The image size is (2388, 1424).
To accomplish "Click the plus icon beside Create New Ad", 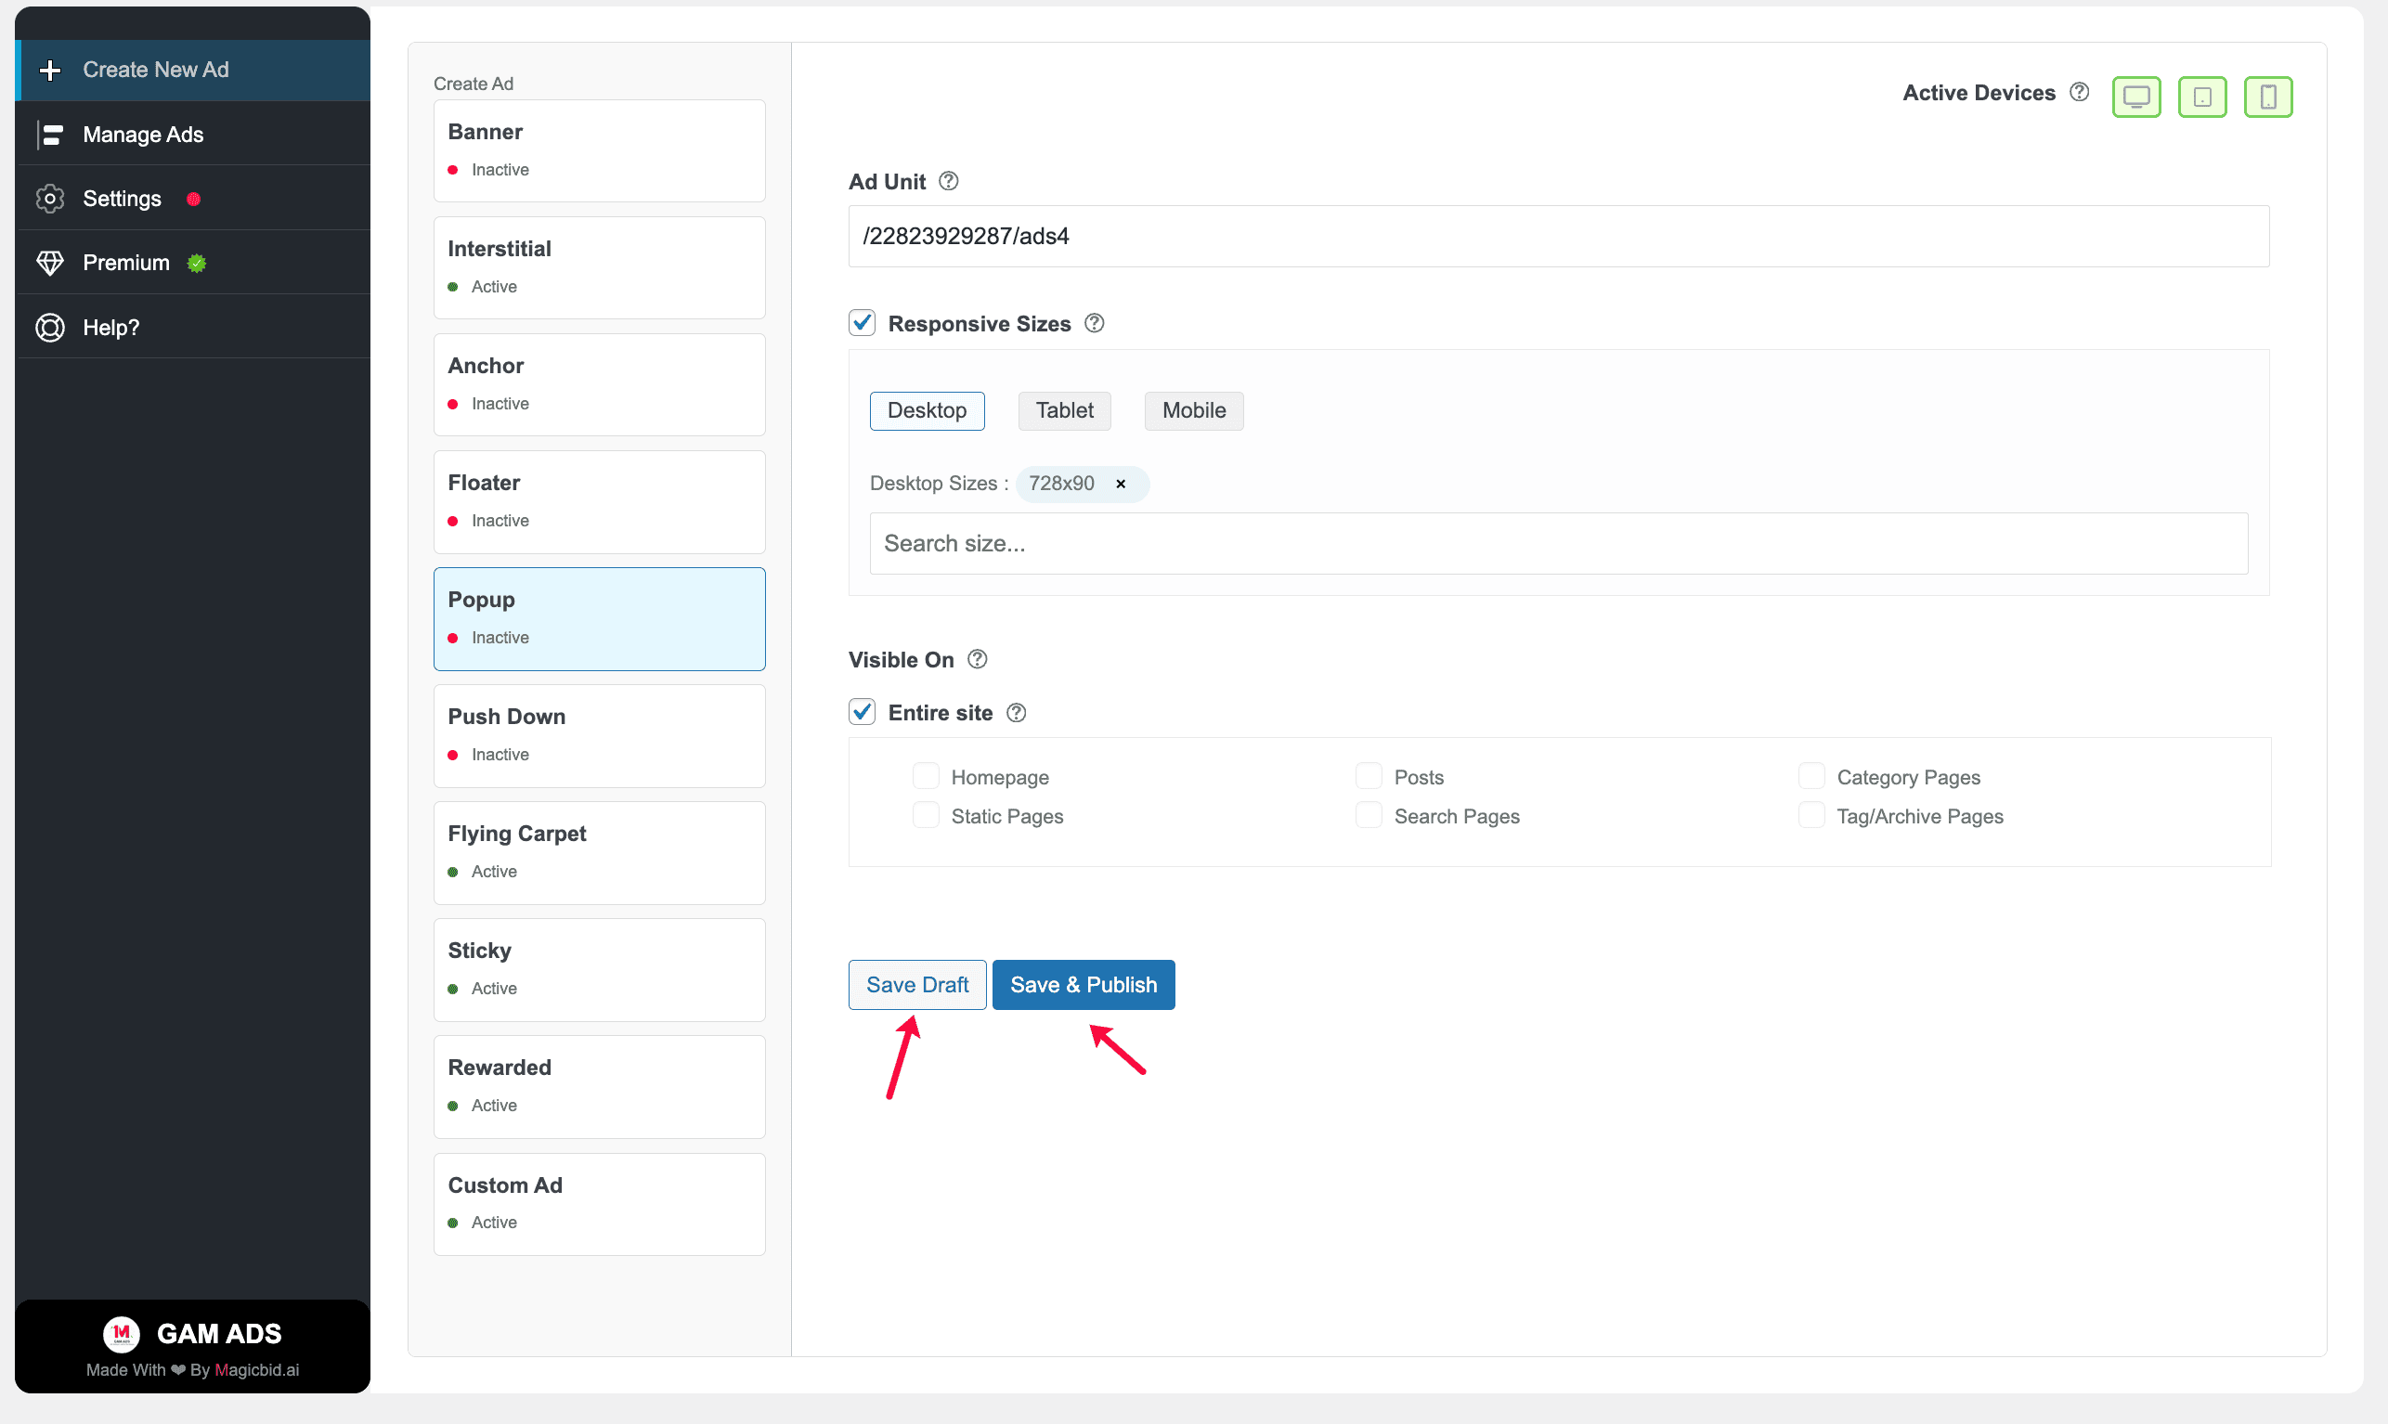I will click(x=50, y=70).
